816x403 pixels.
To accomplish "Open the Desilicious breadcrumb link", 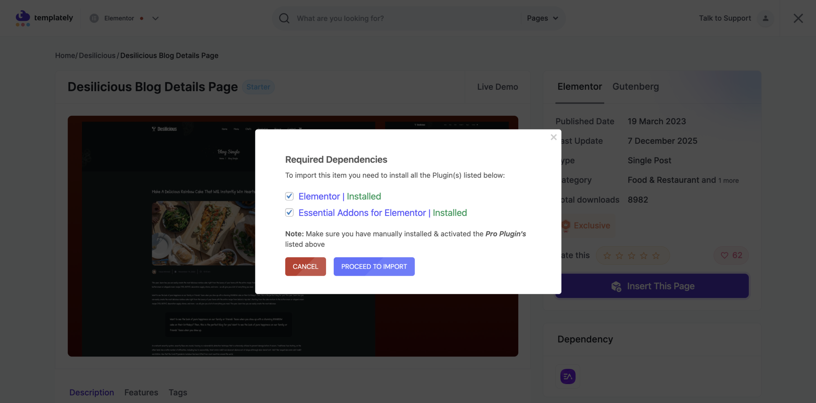I will pos(97,55).
